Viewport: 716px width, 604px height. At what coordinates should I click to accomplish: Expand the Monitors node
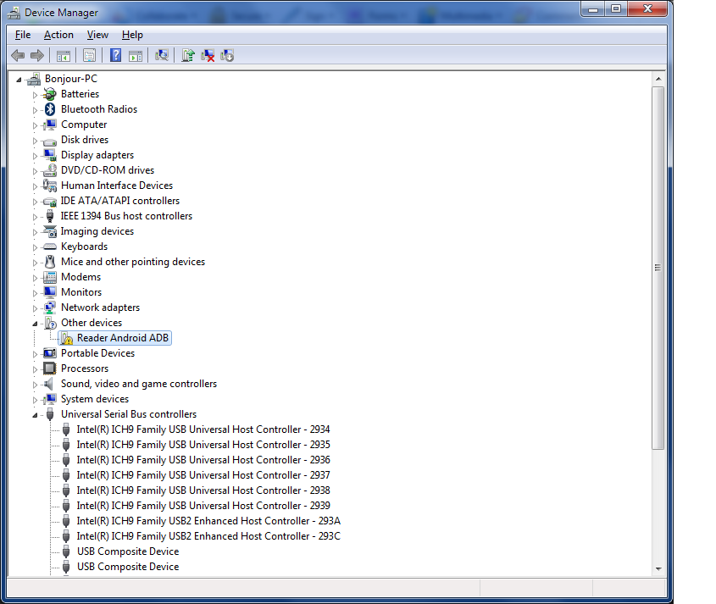pyautogui.click(x=35, y=293)
